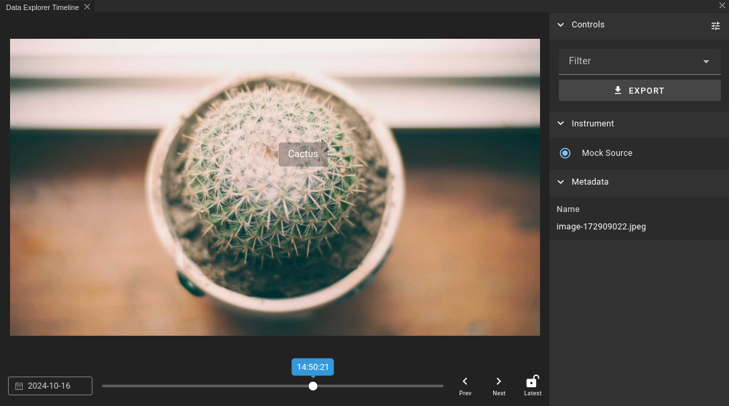Open the Filter dropdown
The width and height of the screenshot is (729, 406).
[x=640, y=62]
